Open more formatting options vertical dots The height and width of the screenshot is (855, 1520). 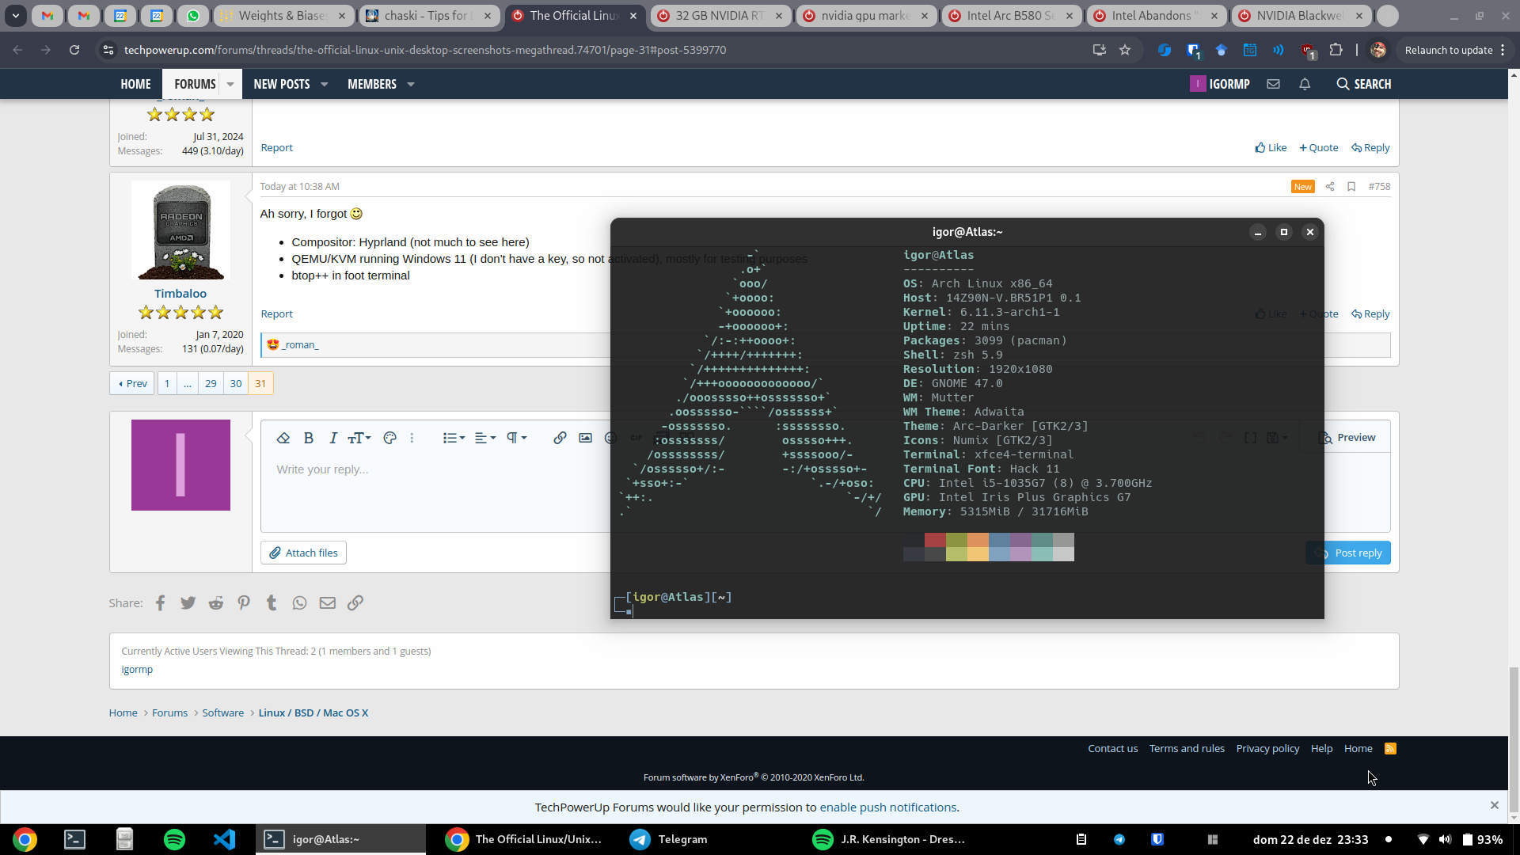coord(412,438)
